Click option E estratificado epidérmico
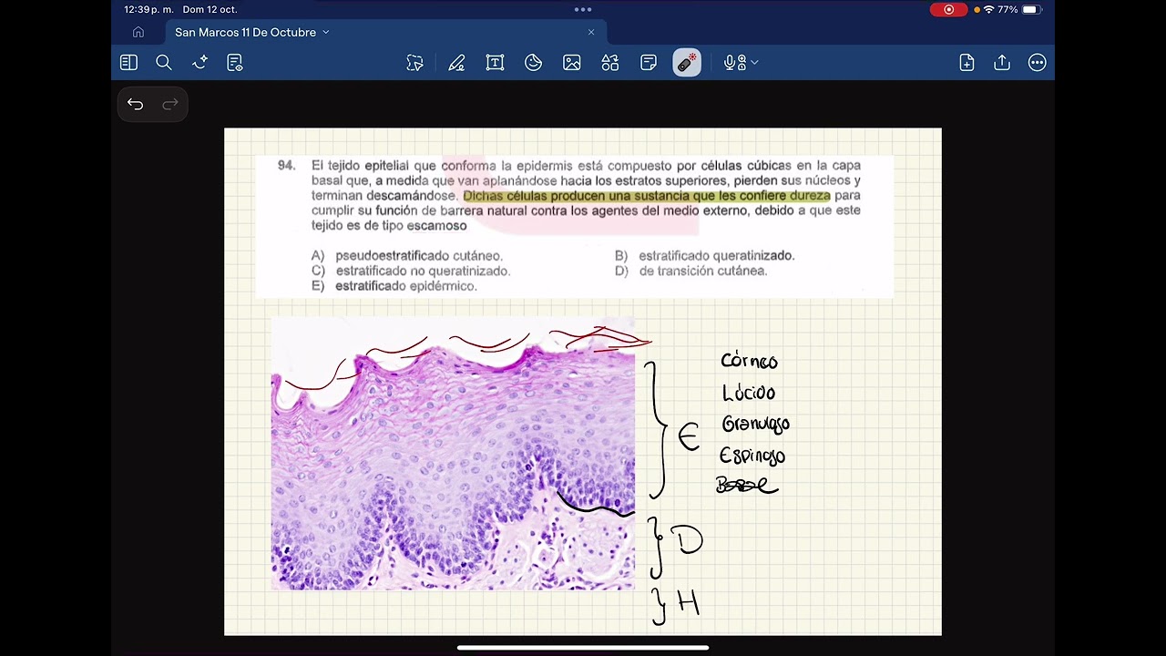 [x=394, y=286]
